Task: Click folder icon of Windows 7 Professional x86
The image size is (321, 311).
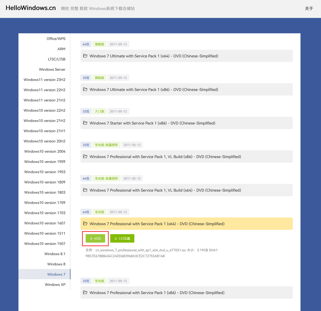Action: pos(85,293)
